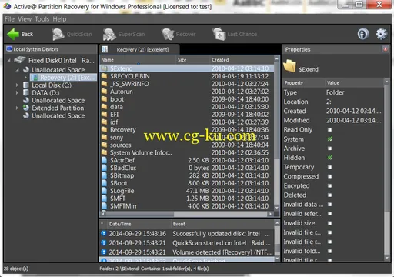
Task: Select idf folder icon
Action: (x=104, y=122)
